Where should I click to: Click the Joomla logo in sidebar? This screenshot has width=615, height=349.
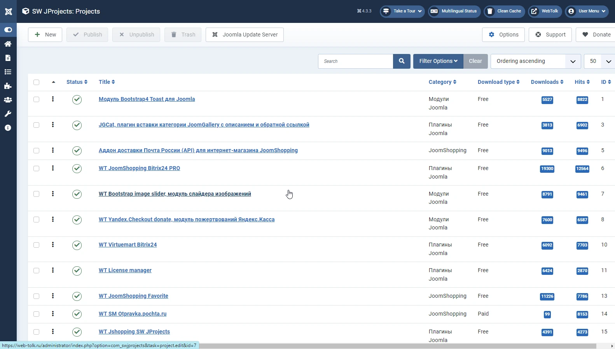pos(8,11)
